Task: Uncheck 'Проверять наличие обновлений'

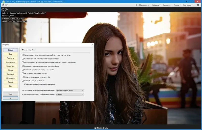Action: [23, 81]
